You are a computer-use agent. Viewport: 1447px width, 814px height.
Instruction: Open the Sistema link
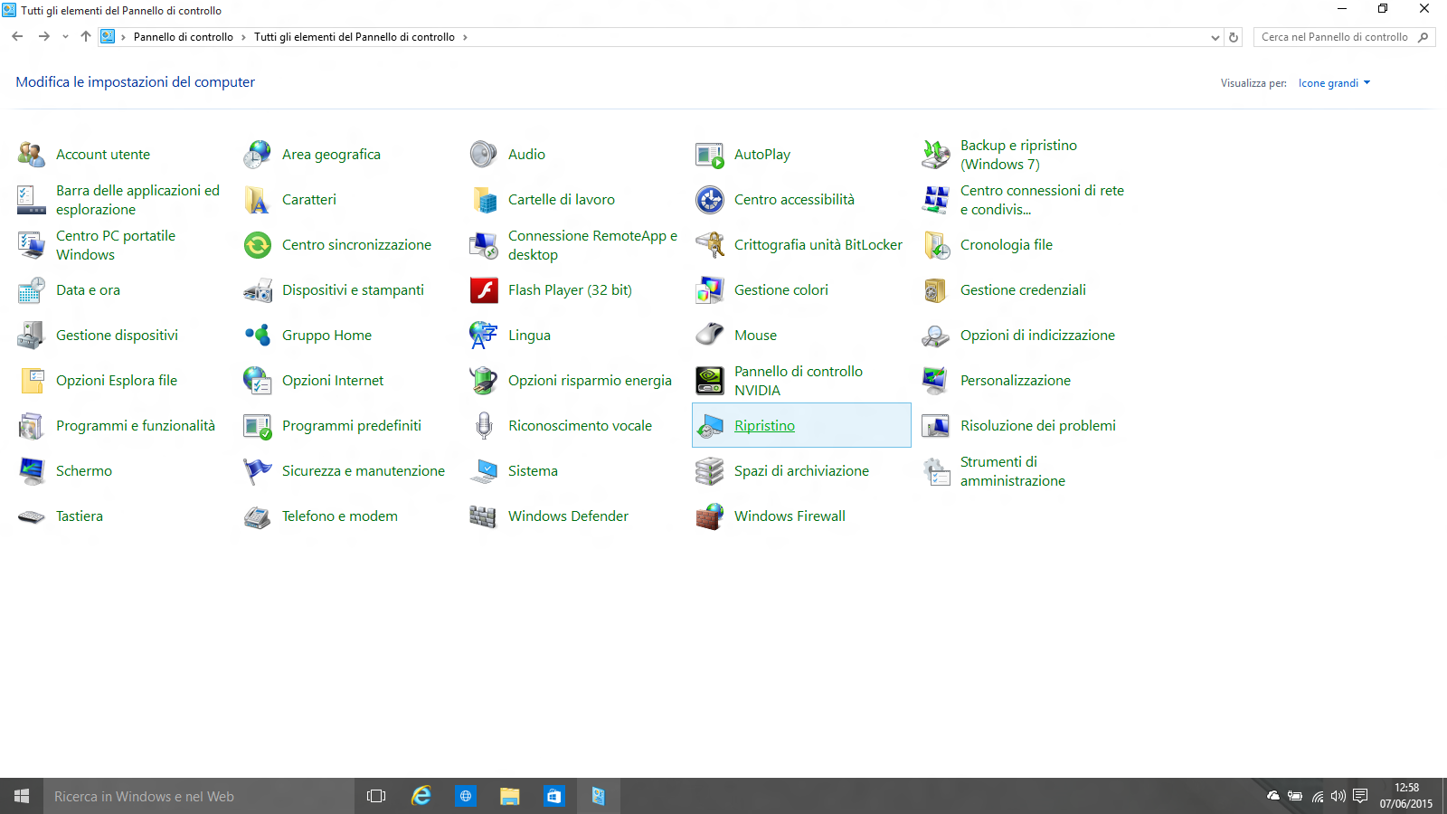coord(533,471)
